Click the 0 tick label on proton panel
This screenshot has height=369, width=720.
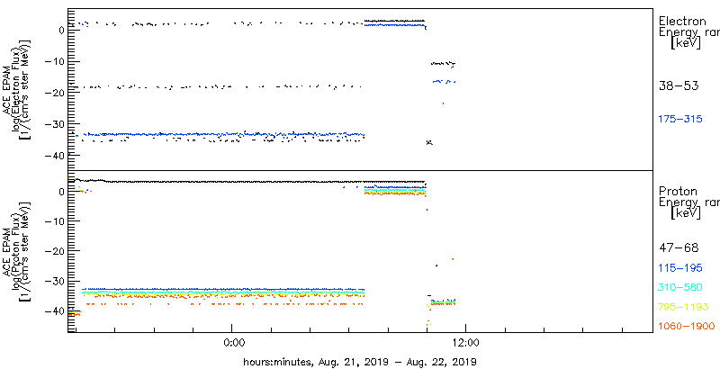[x=61, y=192]
